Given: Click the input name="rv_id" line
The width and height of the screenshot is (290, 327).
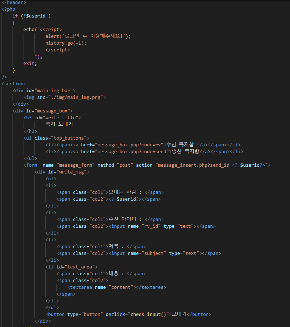Looking at the screenshot, I should click(136, 226).
